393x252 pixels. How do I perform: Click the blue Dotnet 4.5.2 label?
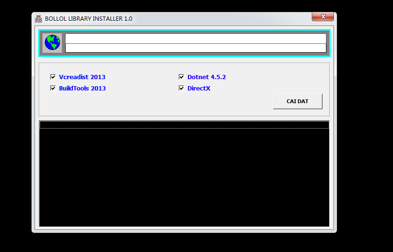coord(210,77)
